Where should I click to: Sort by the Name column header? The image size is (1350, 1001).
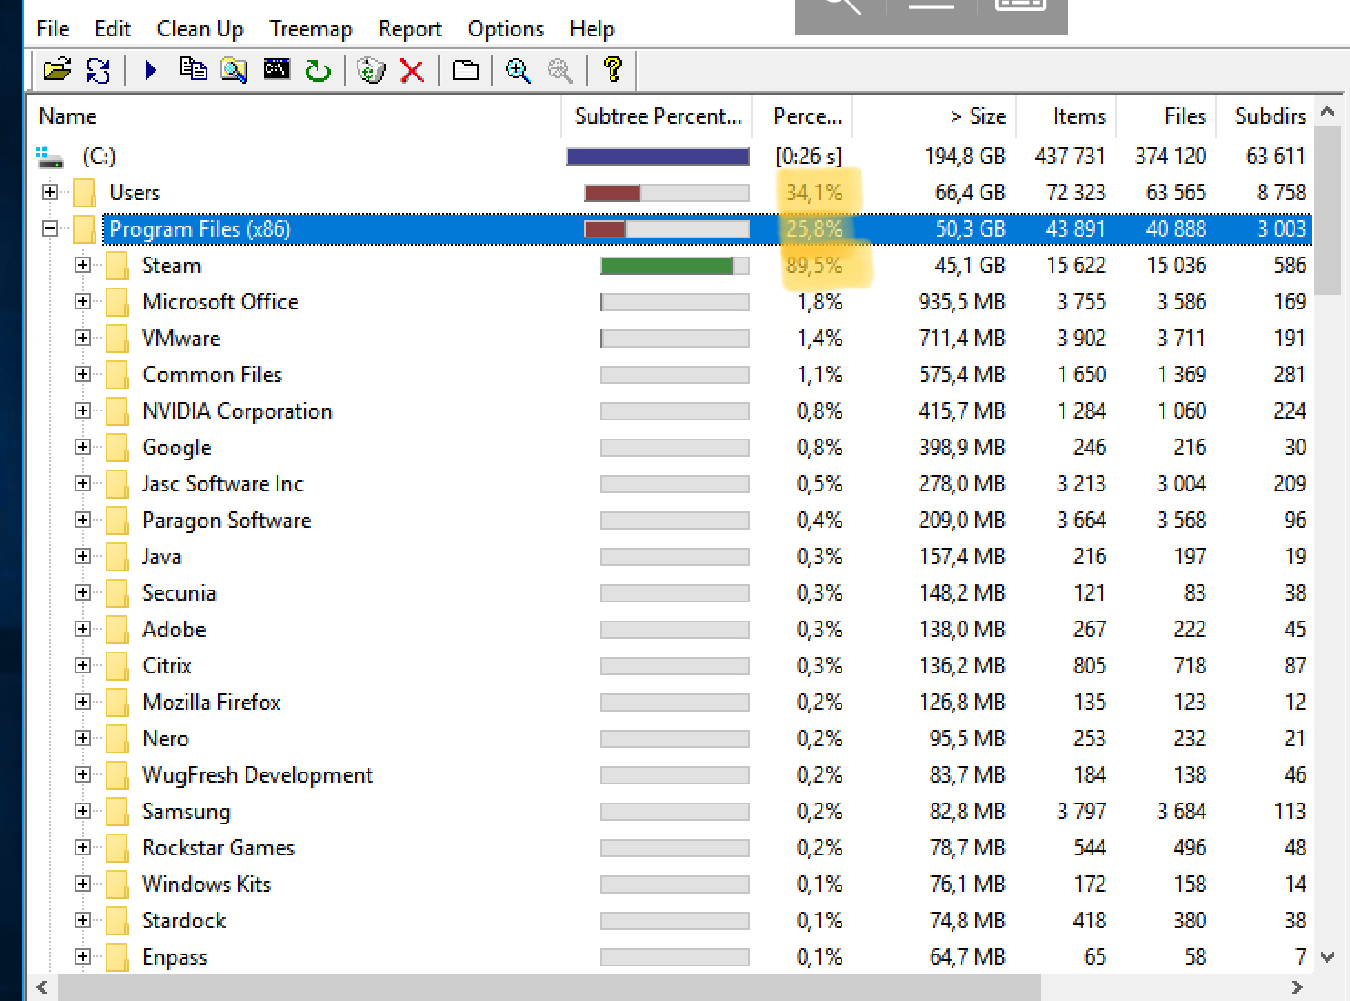pyautogui.click(x=295, y=116)
